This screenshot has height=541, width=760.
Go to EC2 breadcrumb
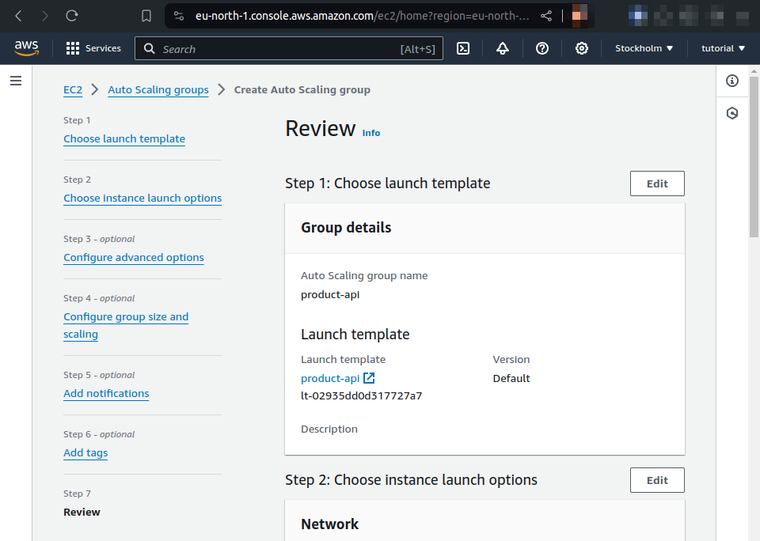pos(73,90)
